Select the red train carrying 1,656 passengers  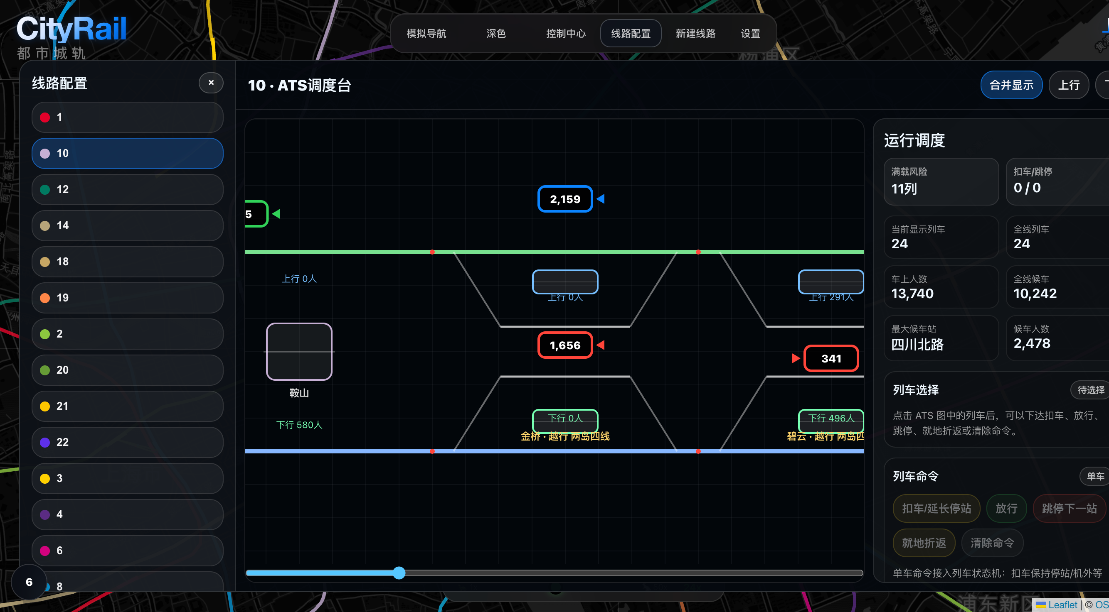pos(565,345)
